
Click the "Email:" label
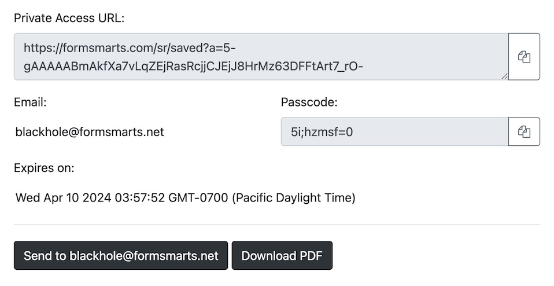[x=31, y=102]
